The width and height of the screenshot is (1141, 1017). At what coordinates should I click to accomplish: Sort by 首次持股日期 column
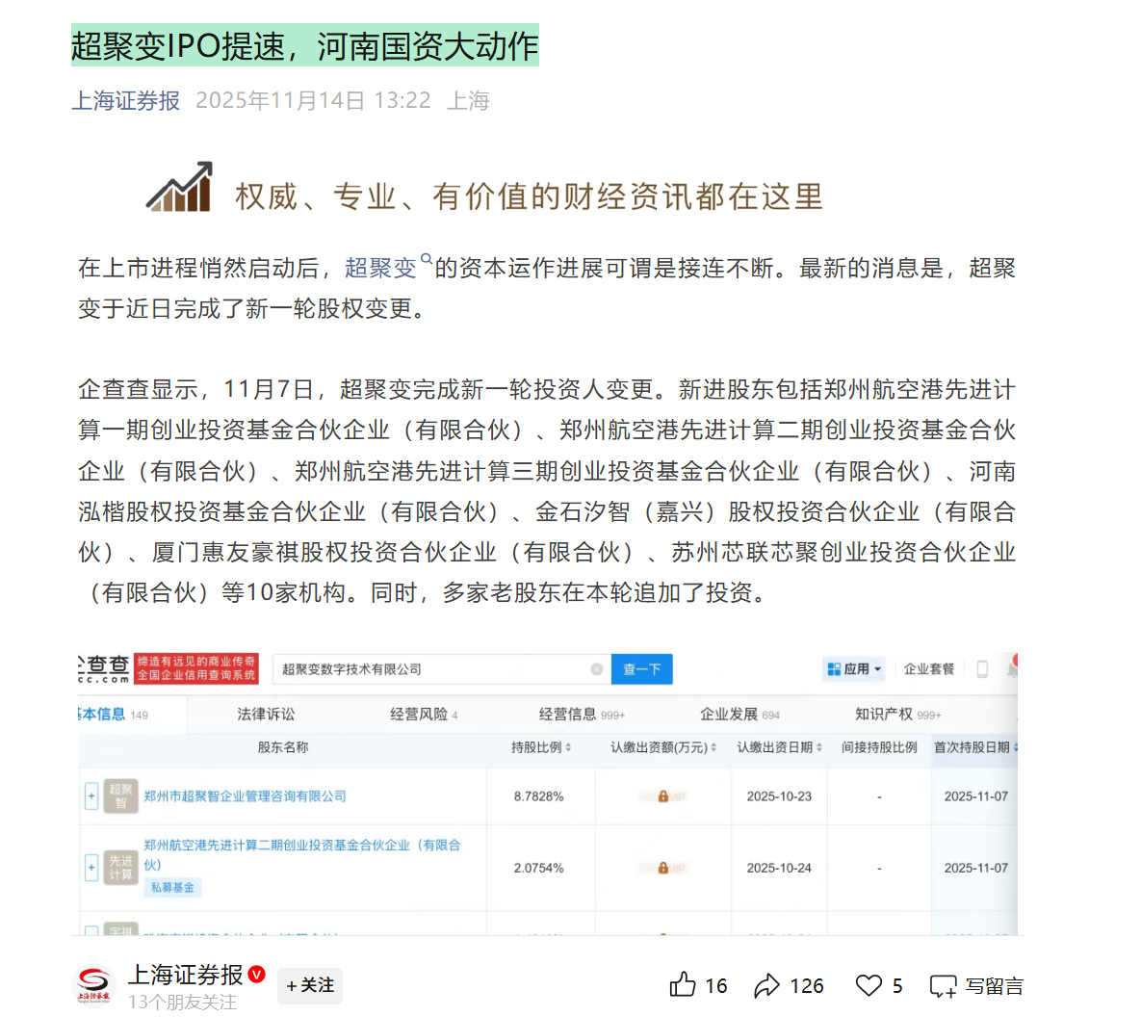coord(975,747)
